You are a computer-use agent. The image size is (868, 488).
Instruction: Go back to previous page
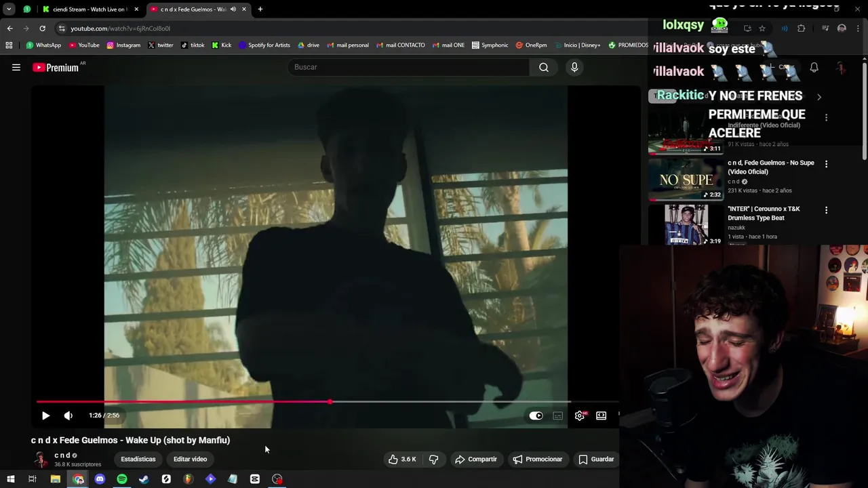9,28
